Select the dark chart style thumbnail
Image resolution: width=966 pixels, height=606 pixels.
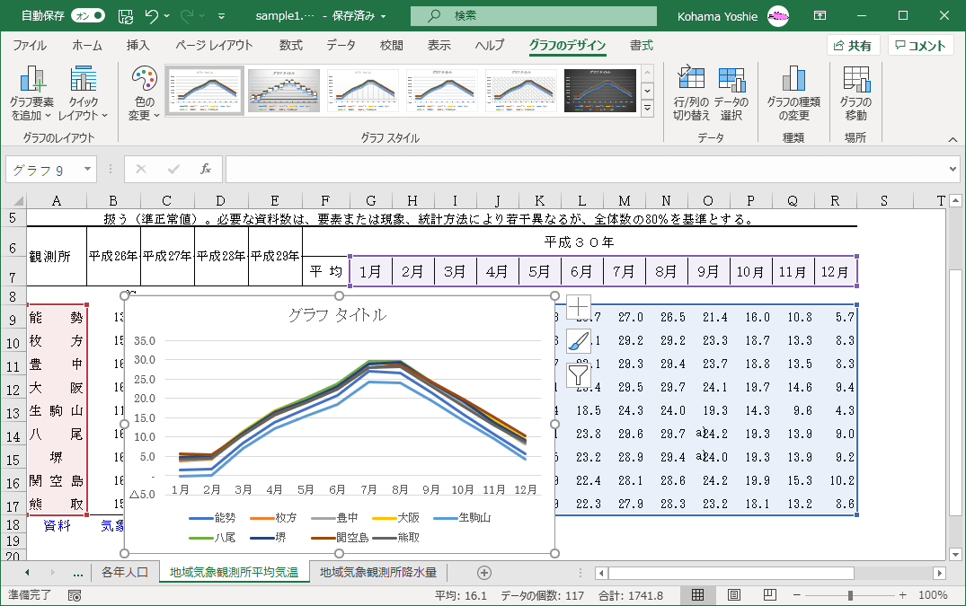pyautogui.click(x=600, y=91)
